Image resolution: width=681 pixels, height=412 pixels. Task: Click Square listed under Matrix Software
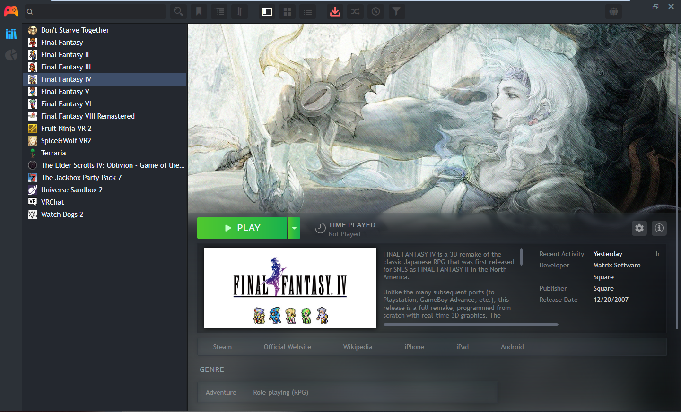tap(603, 277)
